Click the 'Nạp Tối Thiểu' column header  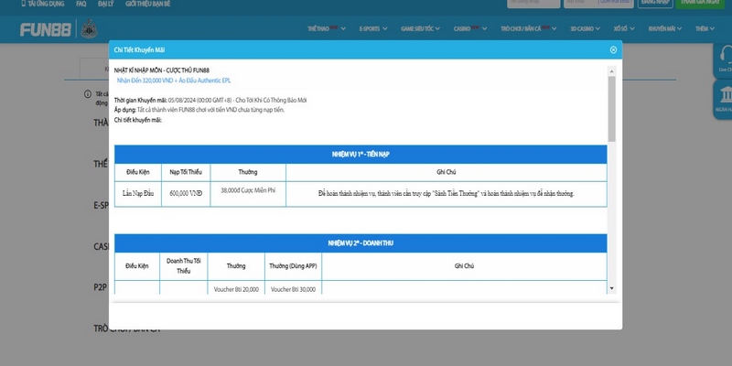[x=186, y=172]
